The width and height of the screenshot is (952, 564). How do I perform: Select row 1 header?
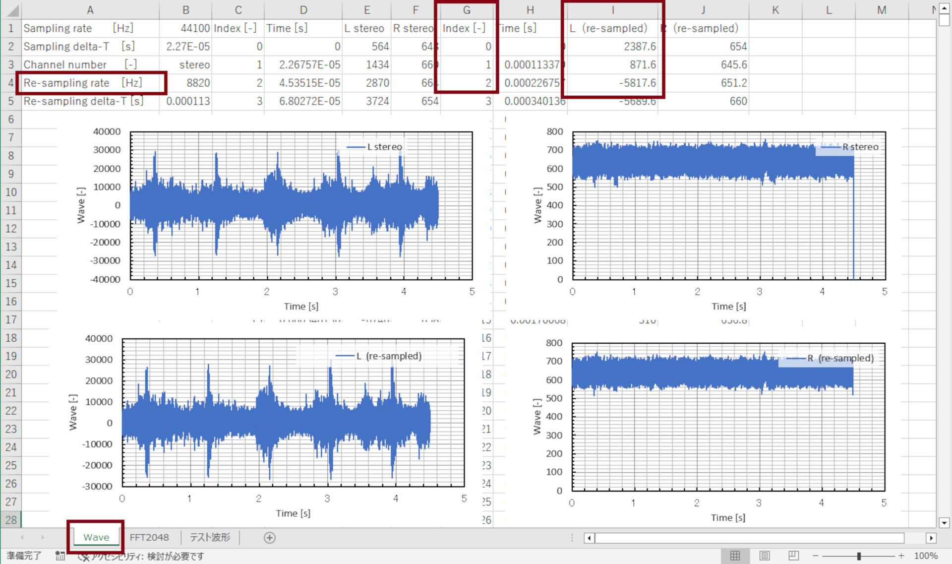click(11, 28)
